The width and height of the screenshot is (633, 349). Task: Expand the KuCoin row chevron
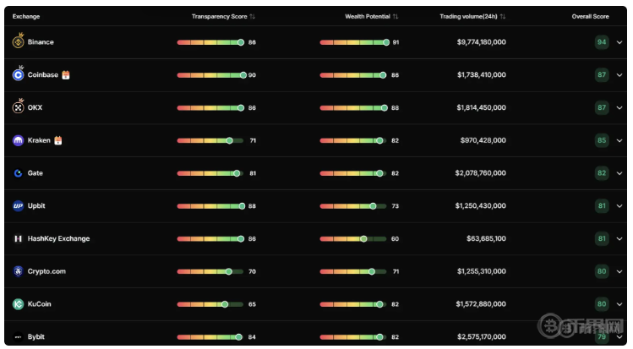point(619,304)
